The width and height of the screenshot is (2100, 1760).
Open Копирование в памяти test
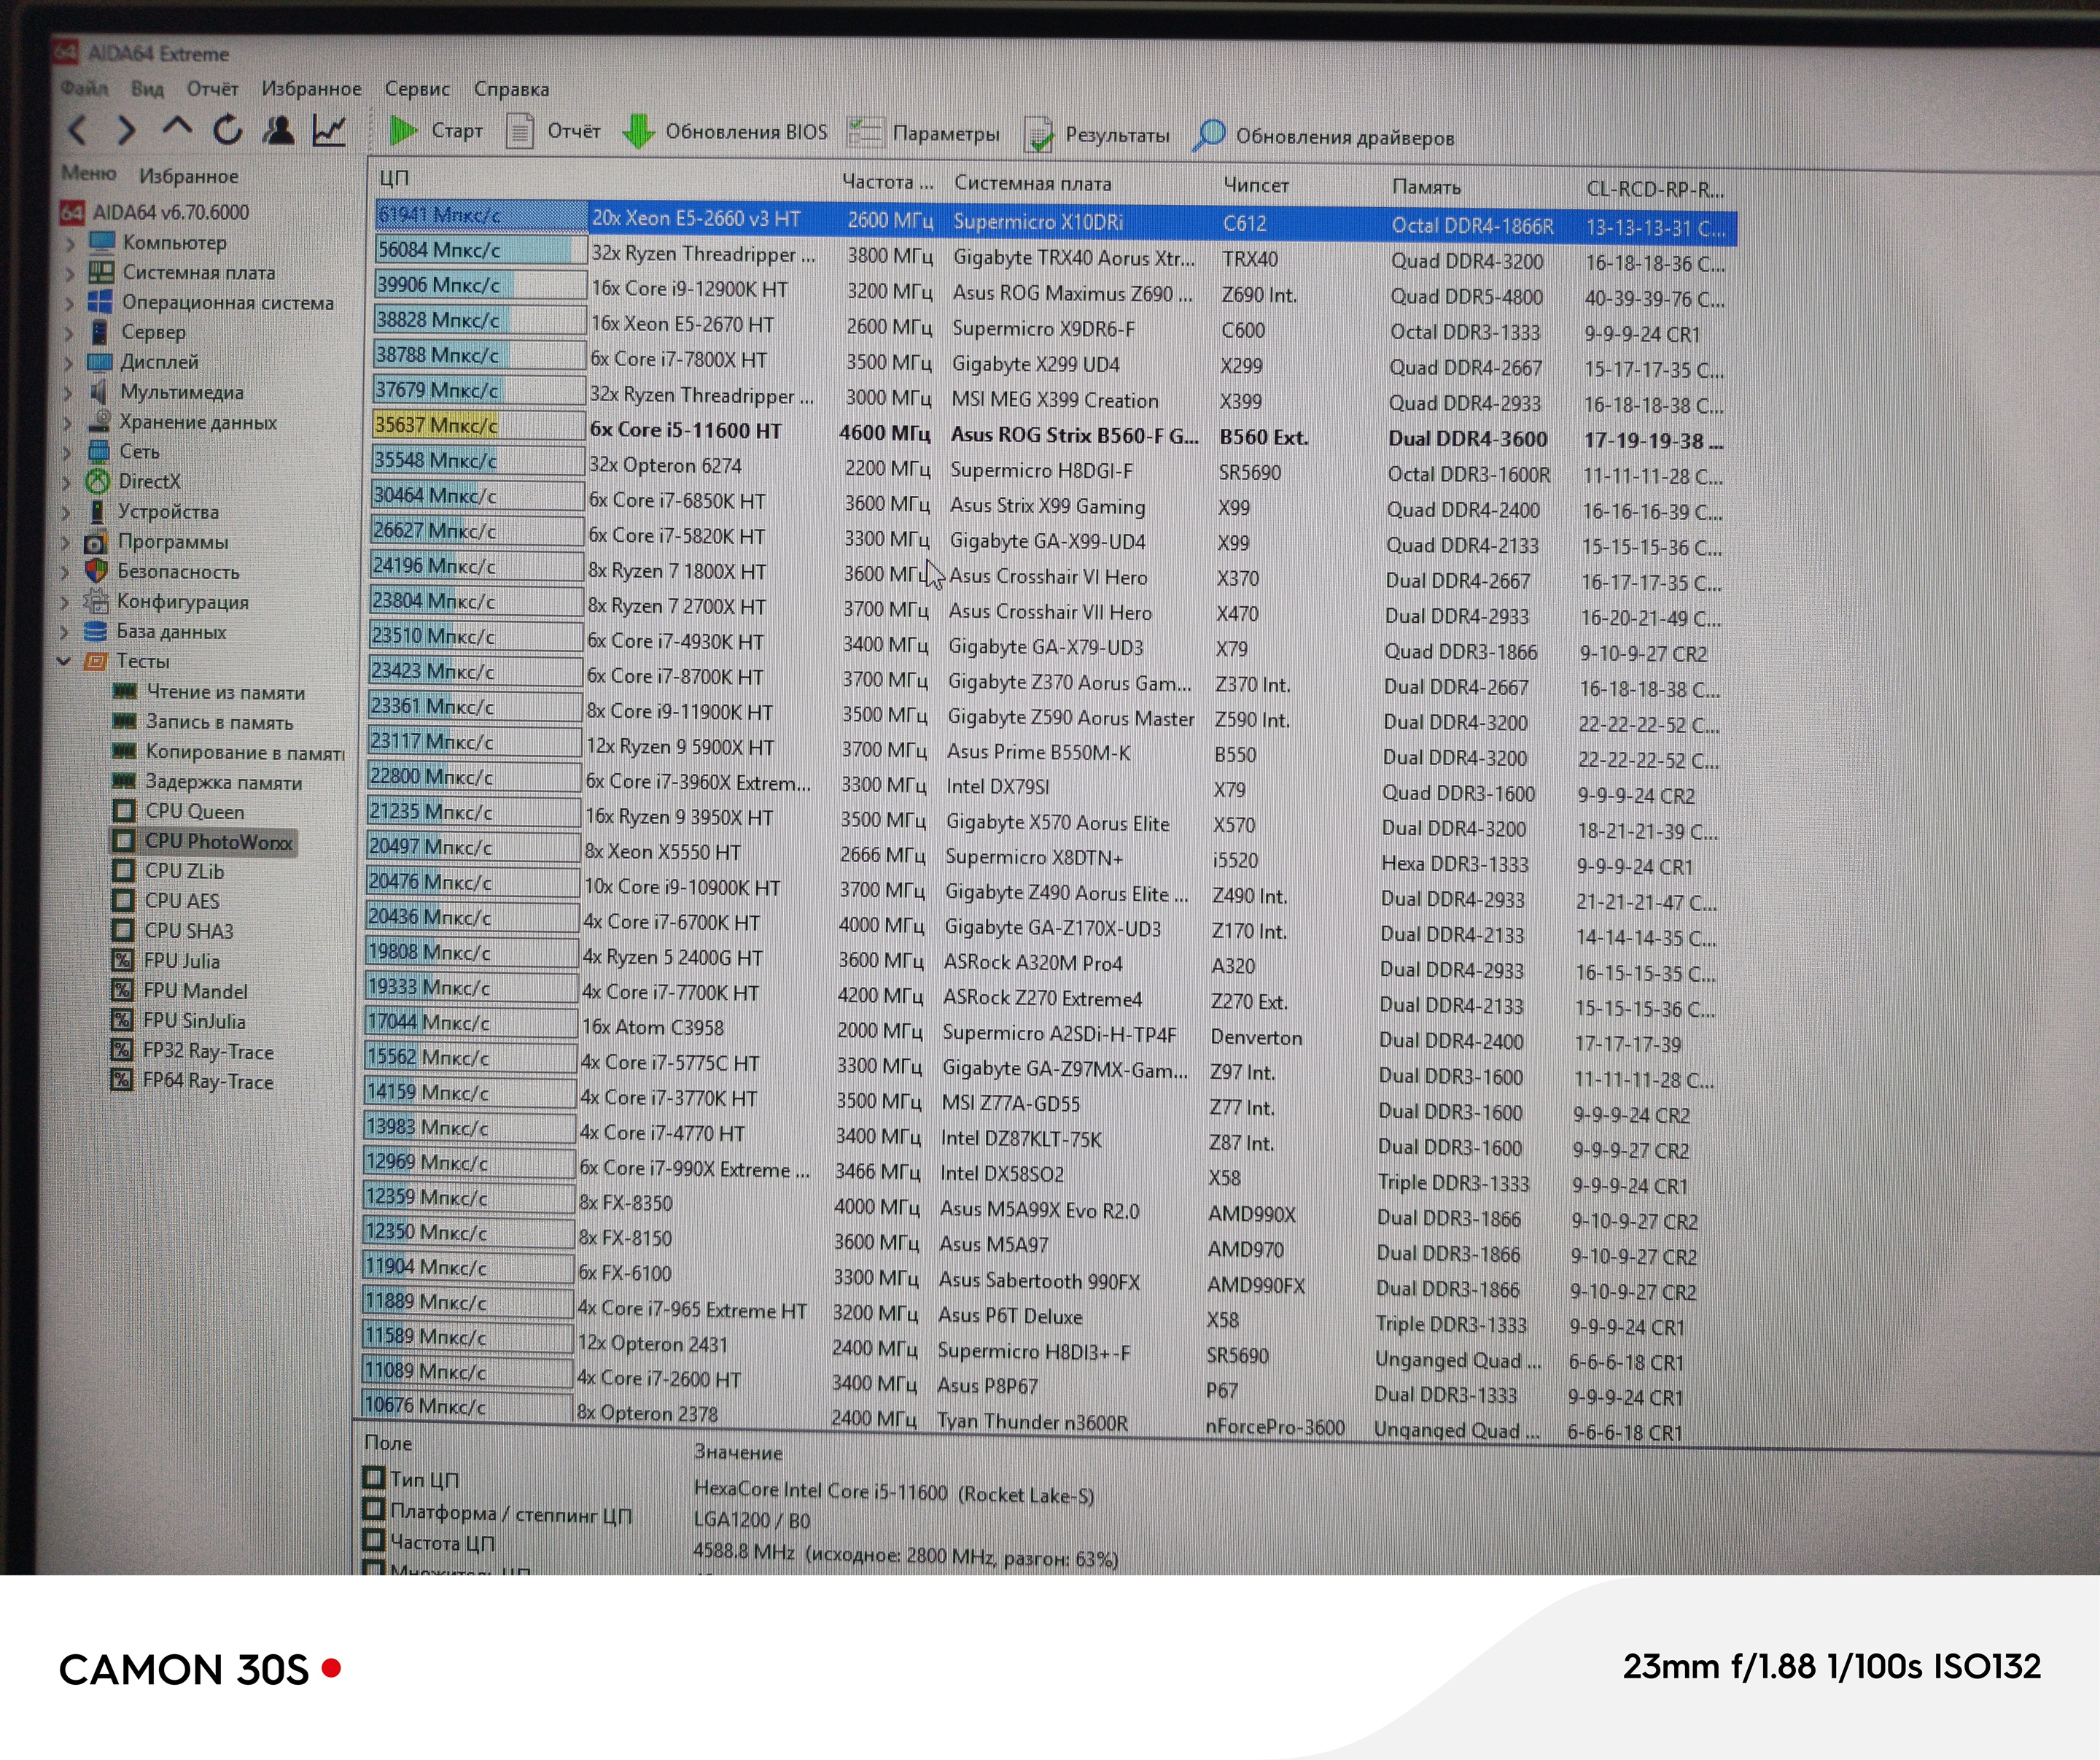coord(227,751)
